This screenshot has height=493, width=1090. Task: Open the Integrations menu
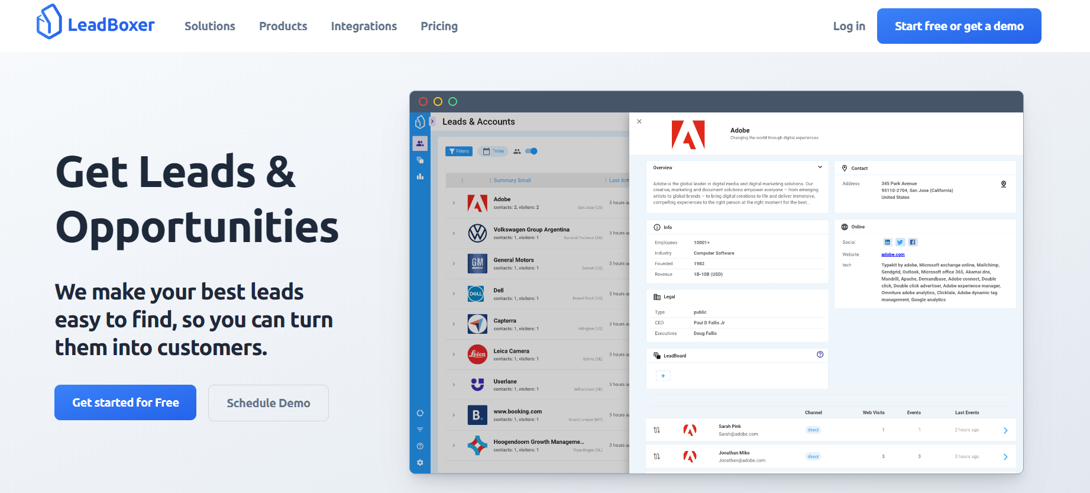[x=364, y=26]
